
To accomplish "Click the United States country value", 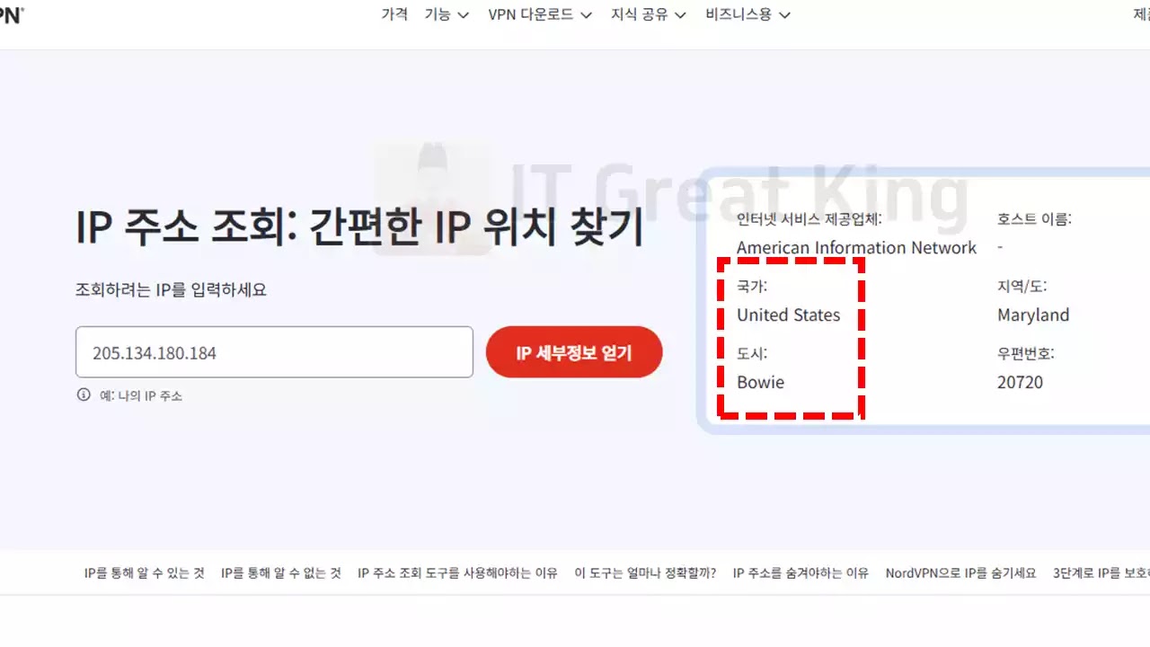I will [x=788, y=315].
